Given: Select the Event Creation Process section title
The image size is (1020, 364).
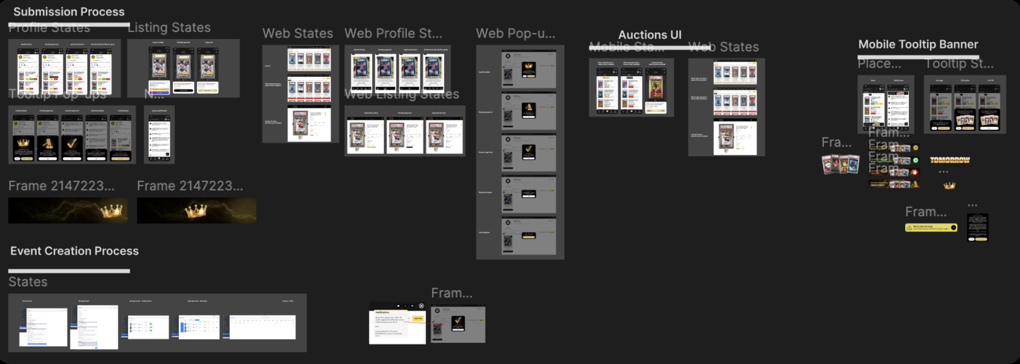Looking at the screenshot, I should click(x=74, y=251).
